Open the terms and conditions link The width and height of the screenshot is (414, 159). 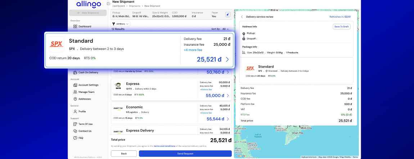point(165,146)
